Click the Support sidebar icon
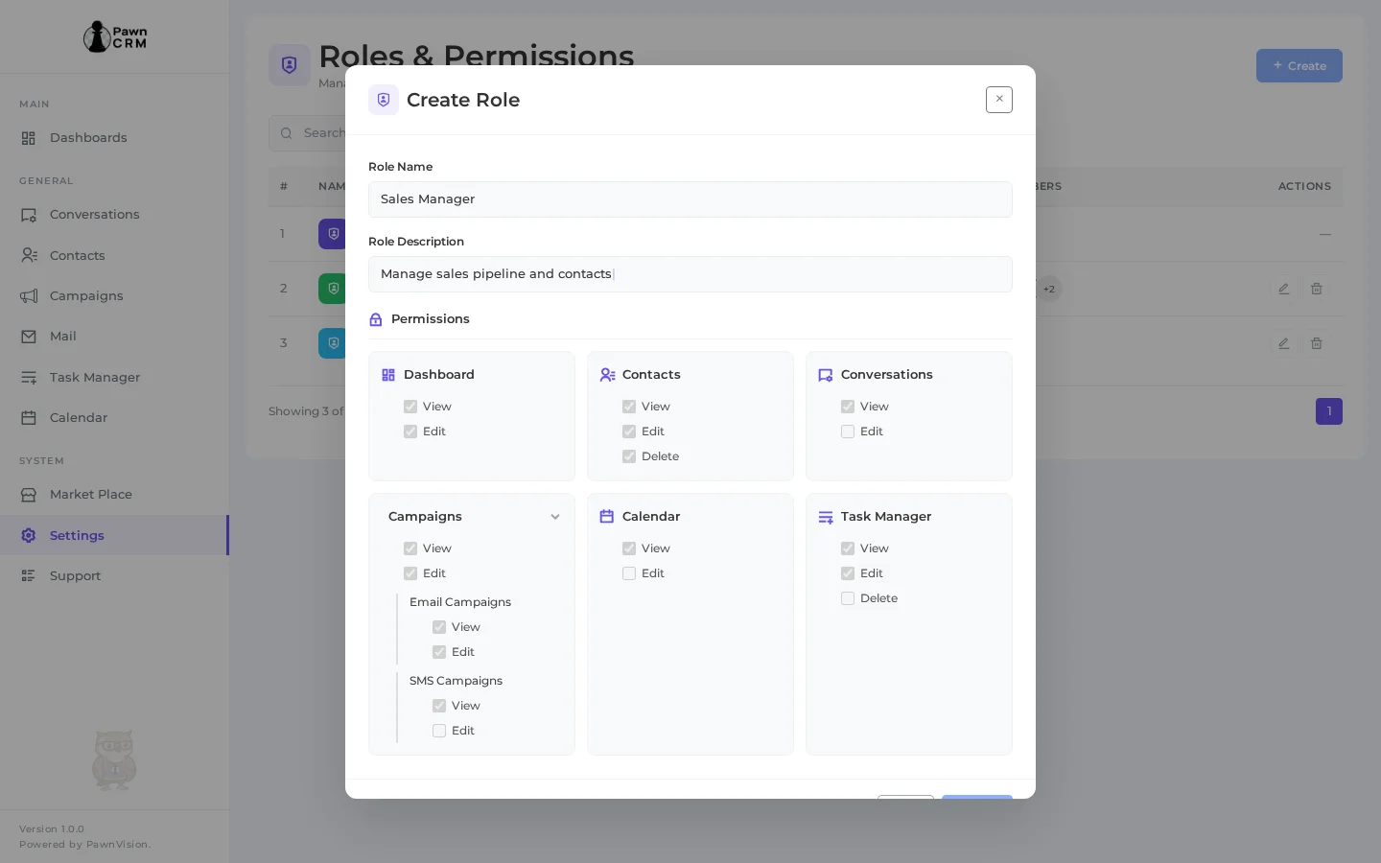 pyautogui.click(x=27, y=576)
